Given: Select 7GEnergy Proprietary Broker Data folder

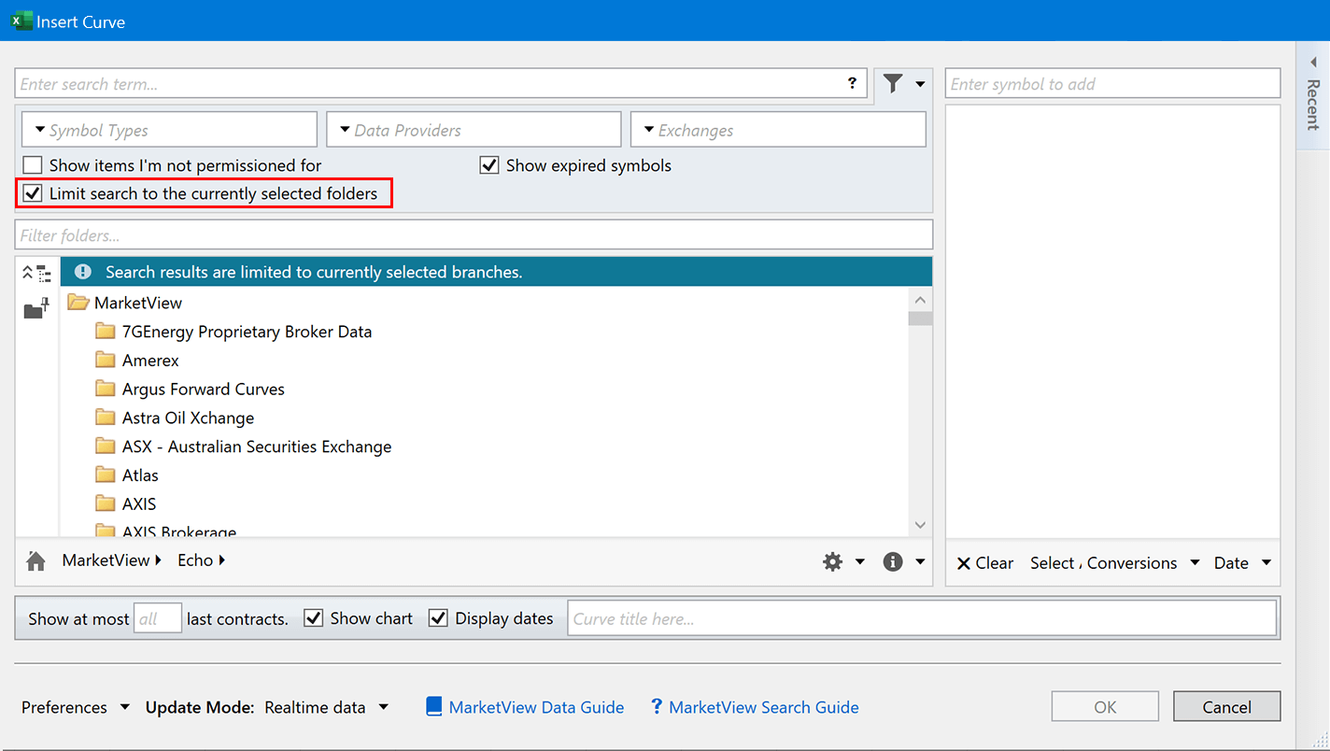Looking at the screenshot, I should [248, 332].
